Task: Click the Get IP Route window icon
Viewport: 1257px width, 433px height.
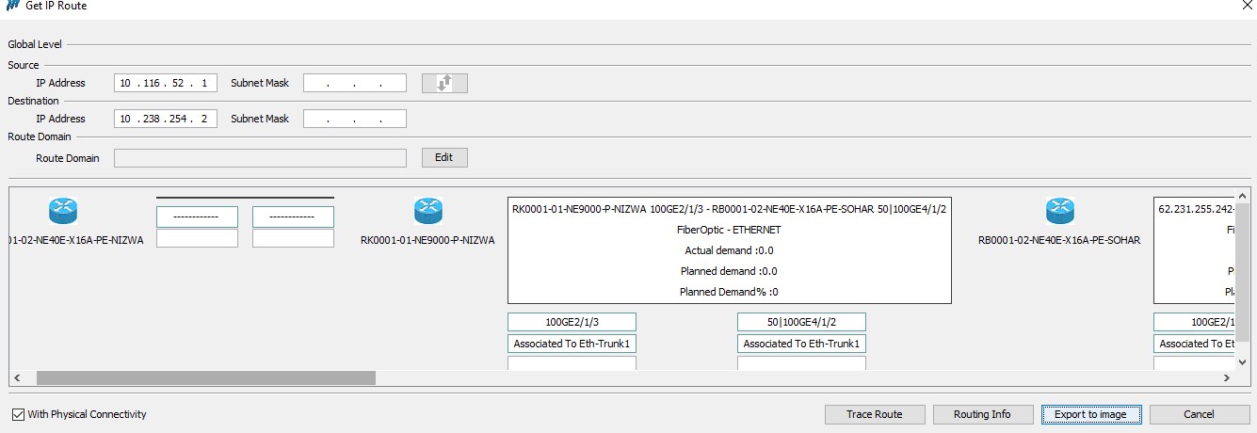Action: (12, 6)
